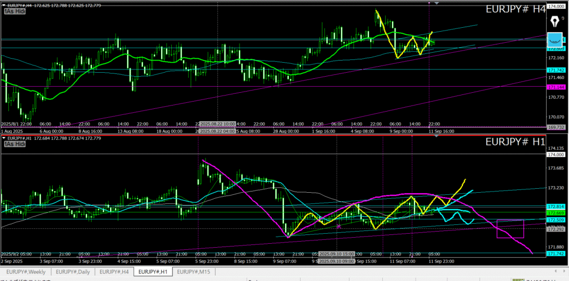
Task: Click the 2025.08.22 04:00 date label
Action: (217, 131)
